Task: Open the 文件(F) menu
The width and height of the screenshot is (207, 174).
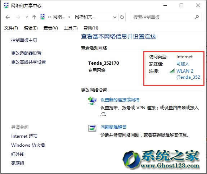Action: pos(11,28)
